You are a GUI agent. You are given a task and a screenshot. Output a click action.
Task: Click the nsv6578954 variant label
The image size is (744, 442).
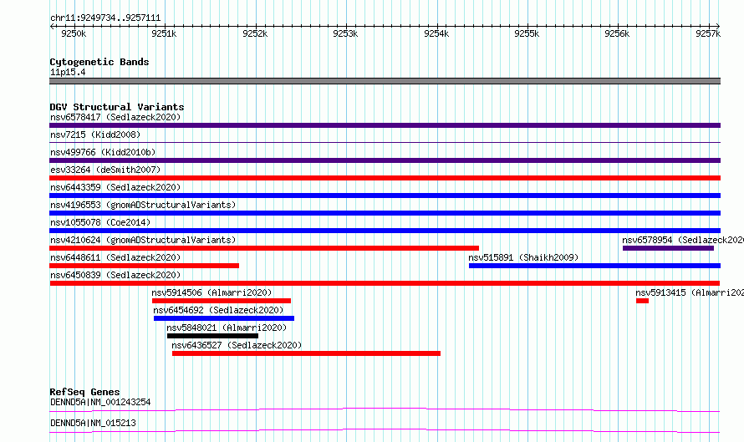coord(683,240)
